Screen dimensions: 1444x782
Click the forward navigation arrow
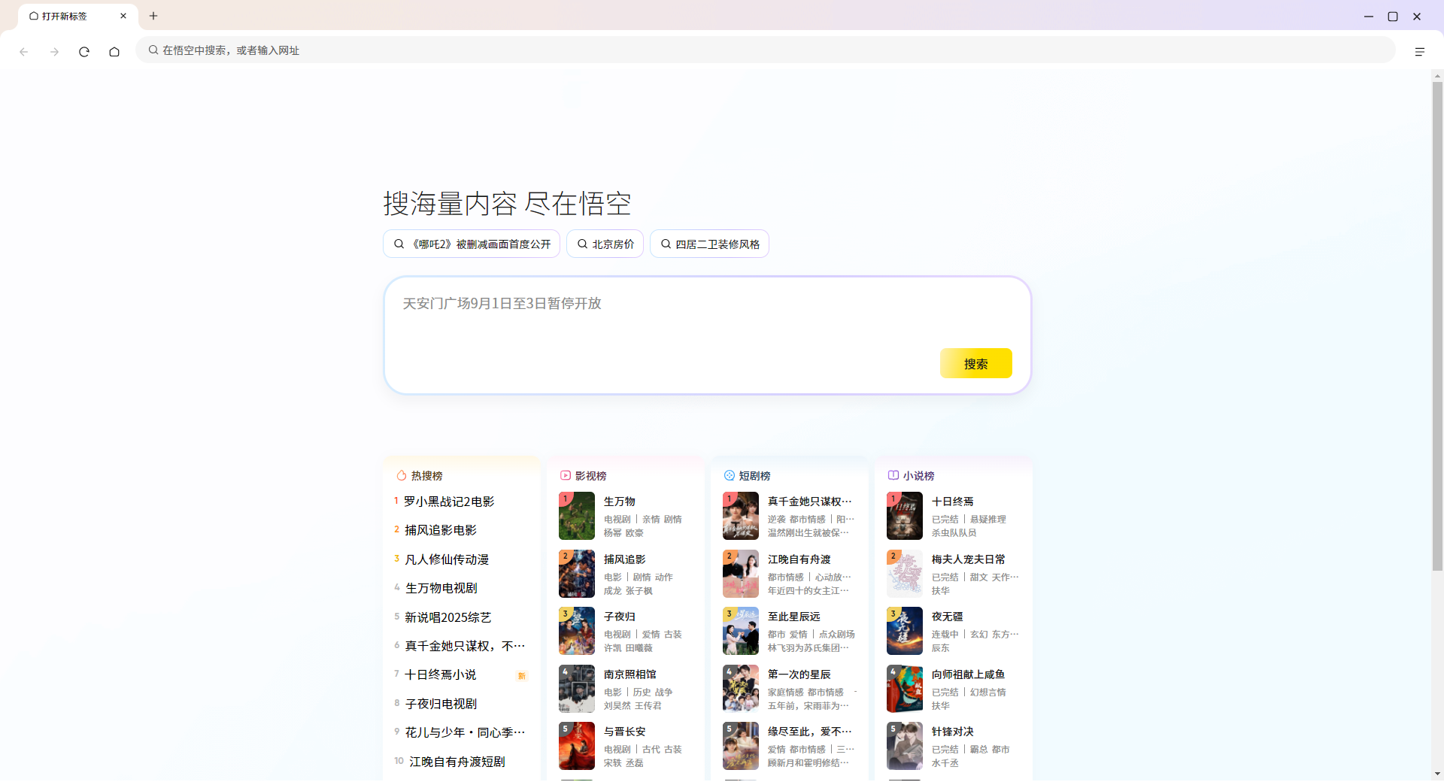click(53, 51)
